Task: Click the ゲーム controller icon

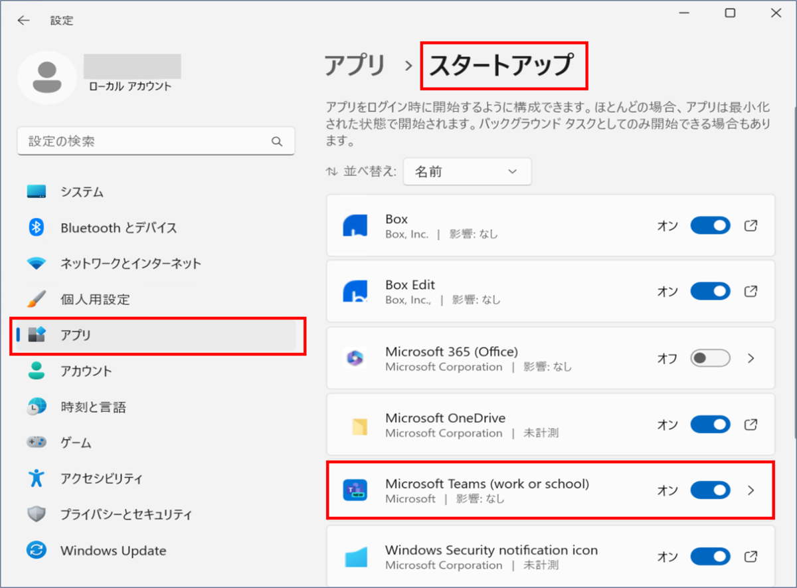Action: [x=37, y=442]
